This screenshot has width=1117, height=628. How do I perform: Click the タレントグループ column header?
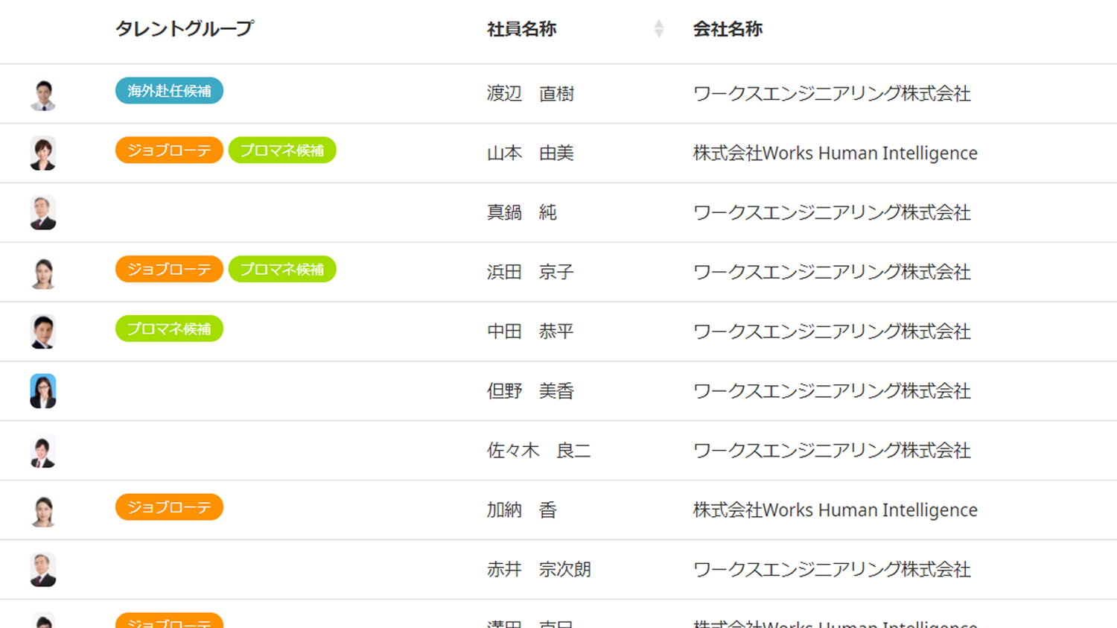(x=184, y=29)
